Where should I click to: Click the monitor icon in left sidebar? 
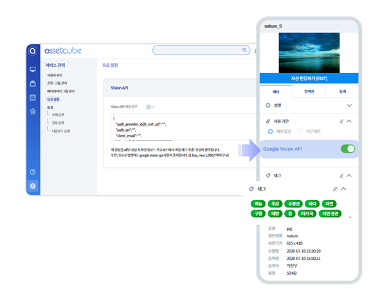click(x=33, y=69)
